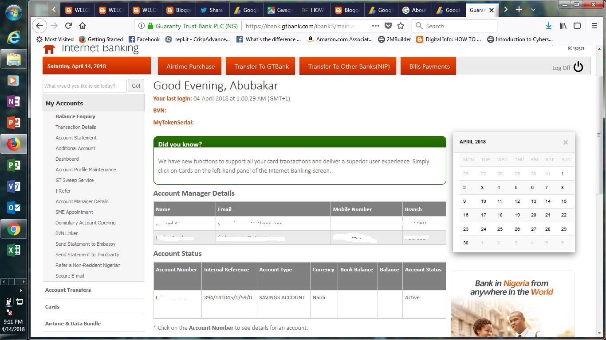606x340 pixels.
Task: Open the Facebook bookmark
Action: [x=144, y=39]
